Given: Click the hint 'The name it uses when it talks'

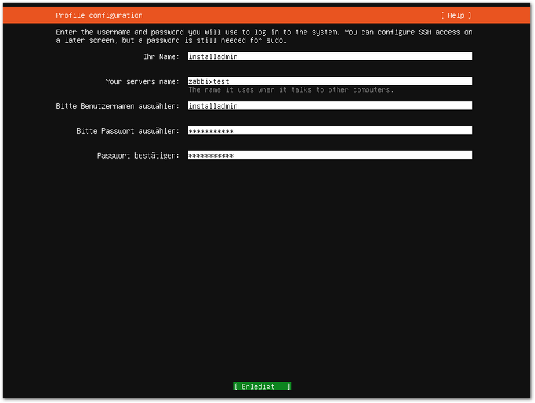Looking at the screenshot, I should click(291, 90).
